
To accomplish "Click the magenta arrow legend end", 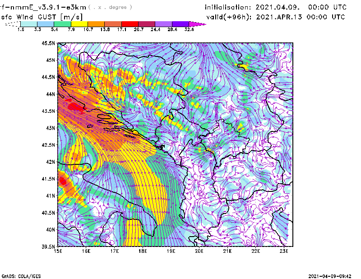I will pyautogui.click(x=197, y=24).
